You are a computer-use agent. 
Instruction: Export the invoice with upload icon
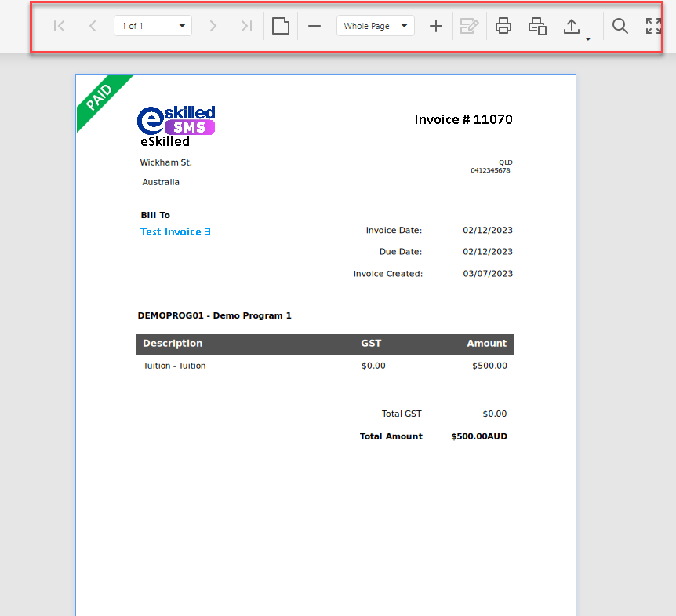coord(572,27)
